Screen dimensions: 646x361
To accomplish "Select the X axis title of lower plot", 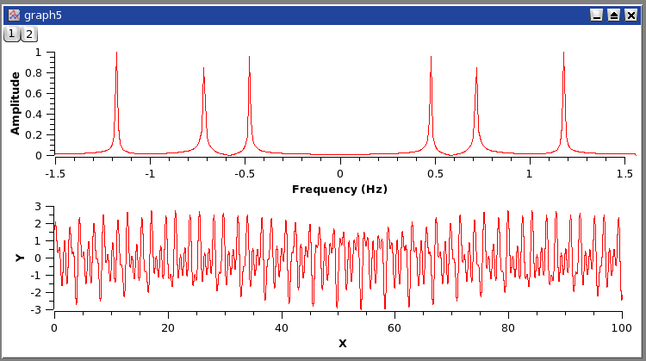I will coord(342,343).
